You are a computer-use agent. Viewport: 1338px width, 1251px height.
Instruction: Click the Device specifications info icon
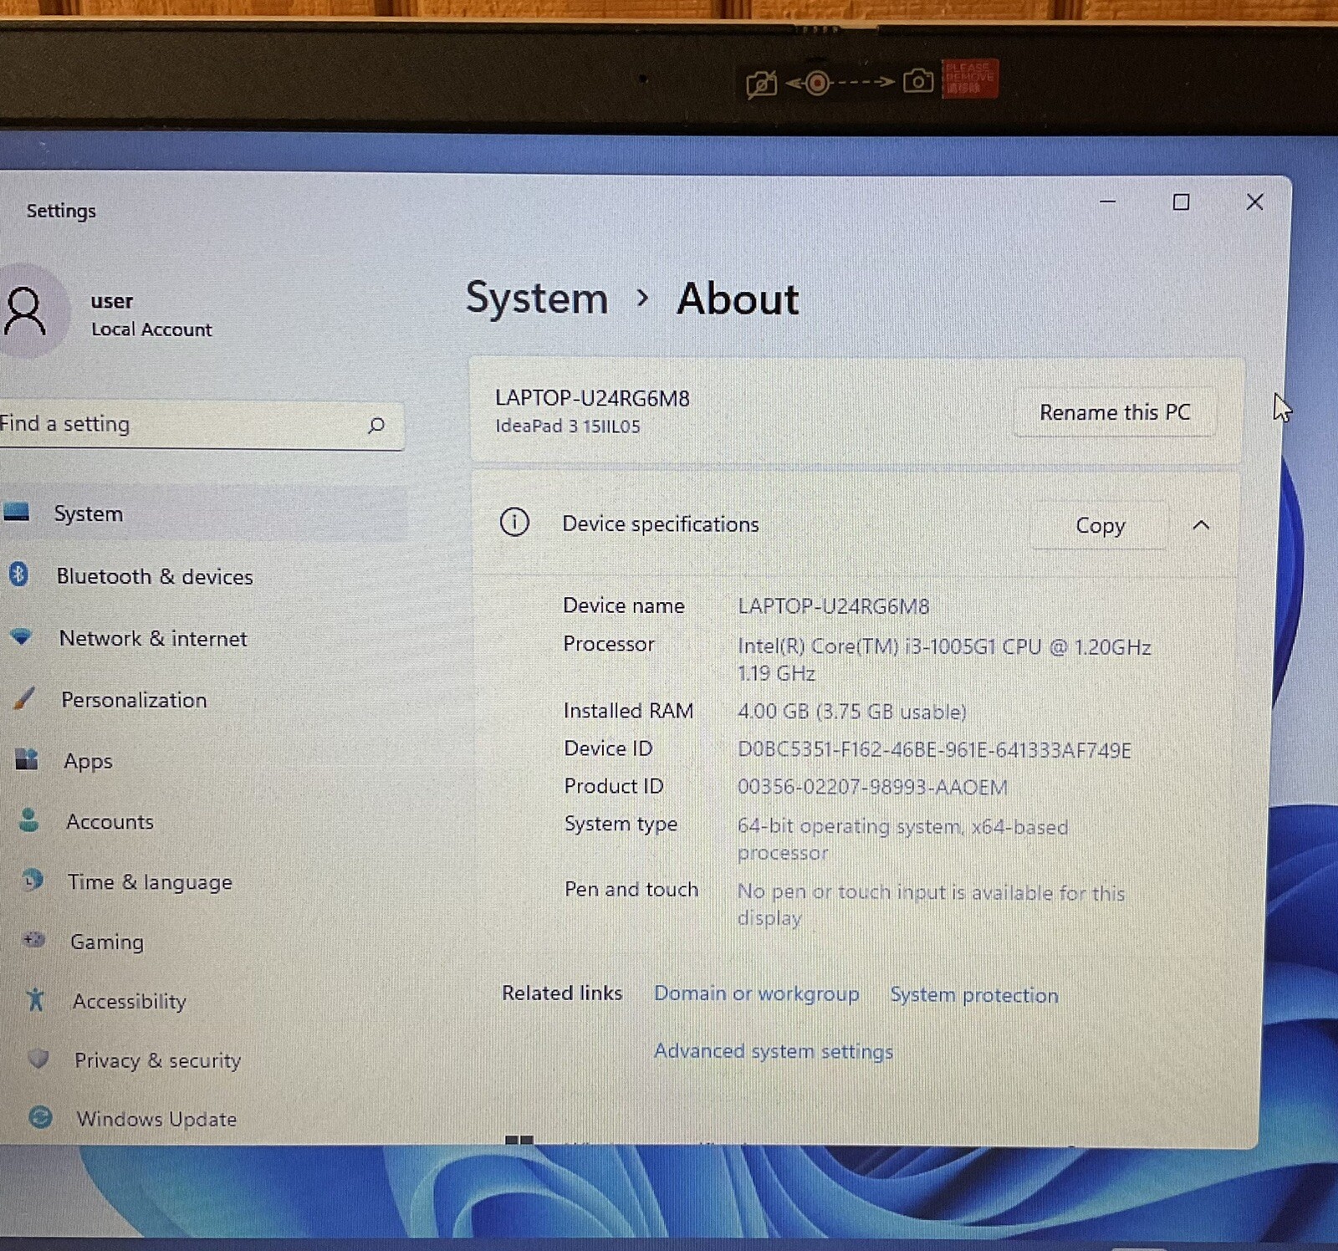coord(514,522)
